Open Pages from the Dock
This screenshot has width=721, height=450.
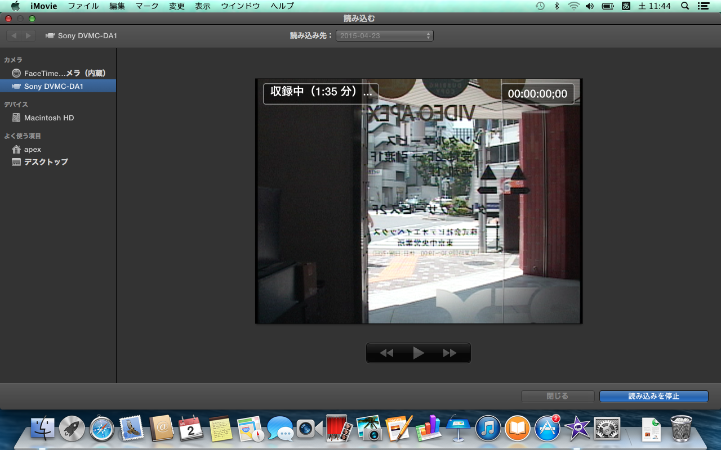(x=399, y=429)
